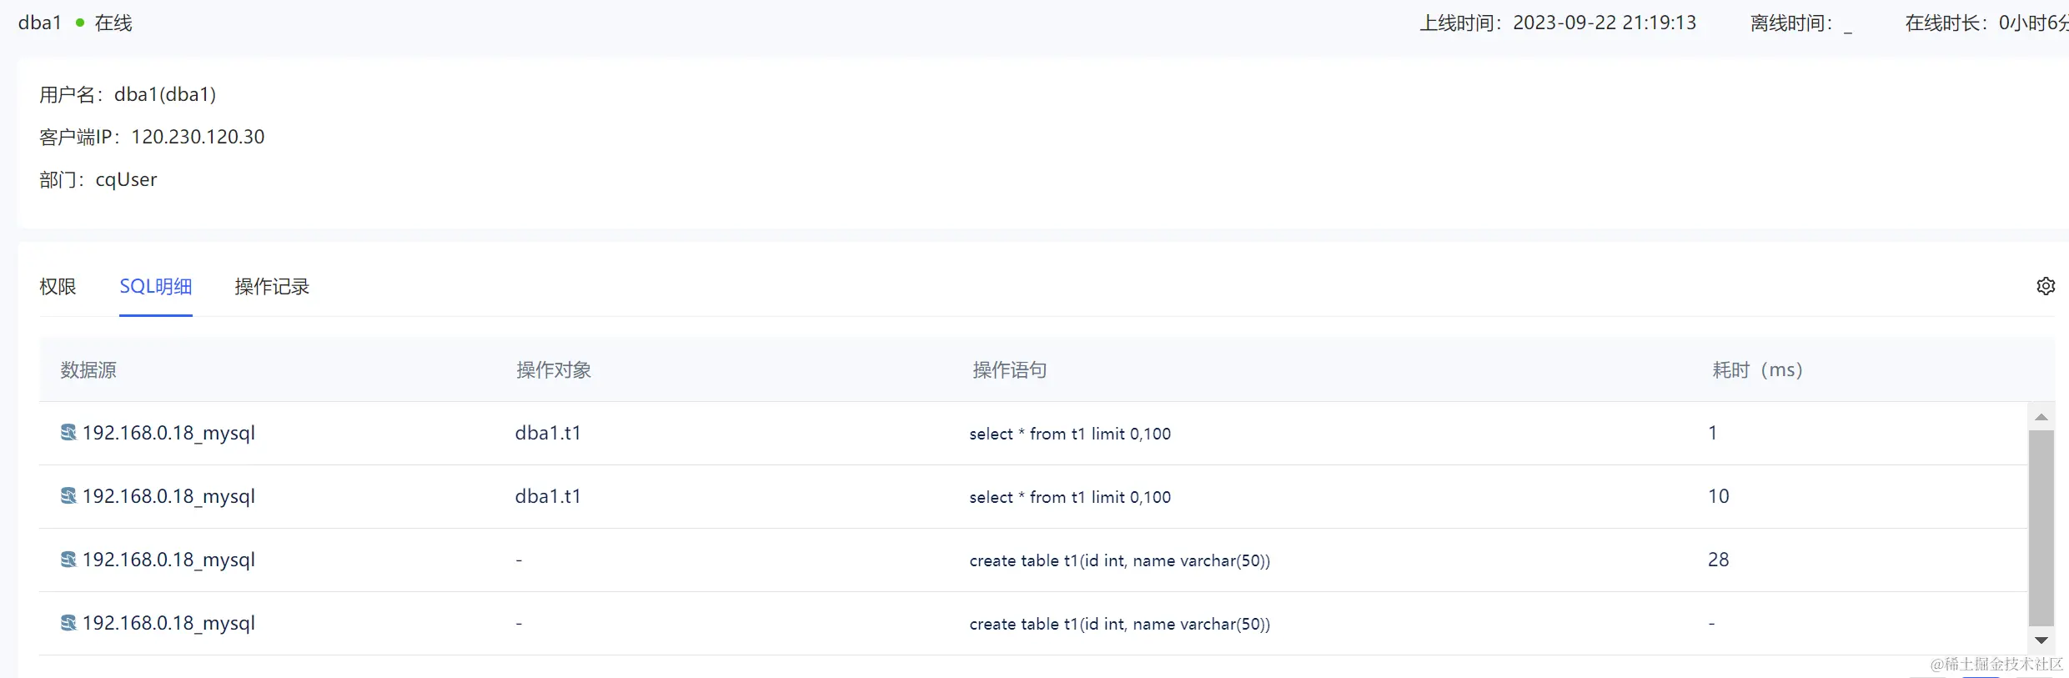Click the dba1 title at top
Screen dimensions: 2069x678
click(x=40, y=23)
